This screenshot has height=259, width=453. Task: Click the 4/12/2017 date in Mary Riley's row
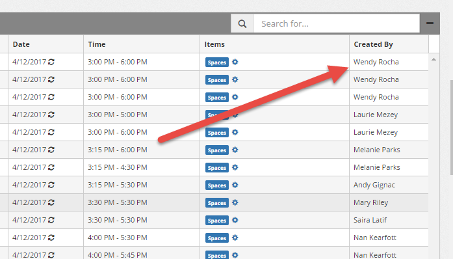point(29,202)
